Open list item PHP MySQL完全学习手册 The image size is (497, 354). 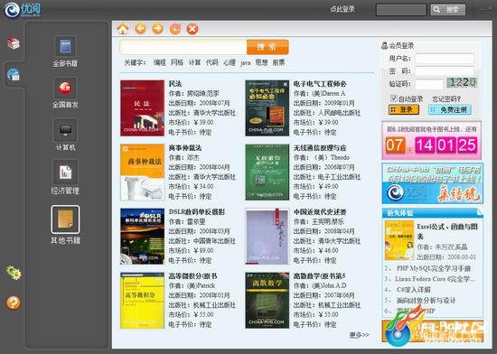click(x=434, y=268)
